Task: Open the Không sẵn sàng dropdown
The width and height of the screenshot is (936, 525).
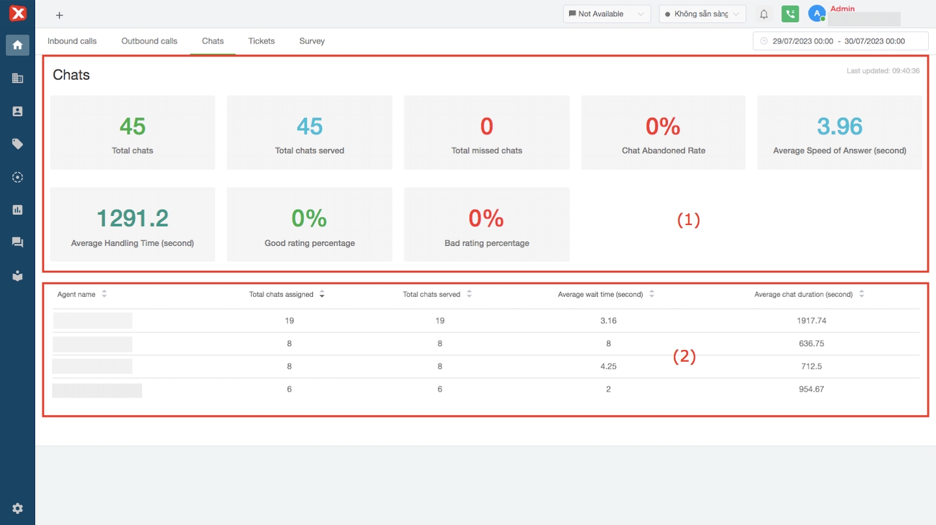Action: pos(702,14)
